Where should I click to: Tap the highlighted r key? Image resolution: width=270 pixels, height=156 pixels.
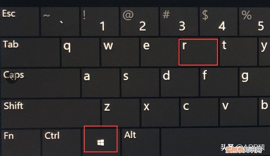(198, 52)
